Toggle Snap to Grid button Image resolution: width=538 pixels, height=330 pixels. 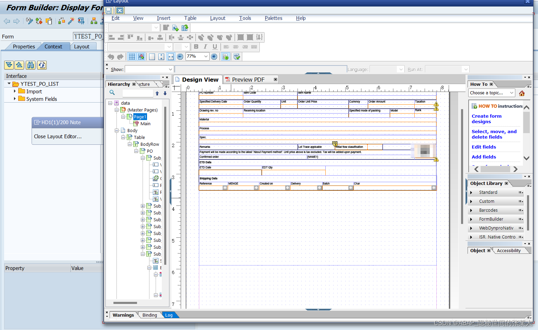(x=141, y=57)
